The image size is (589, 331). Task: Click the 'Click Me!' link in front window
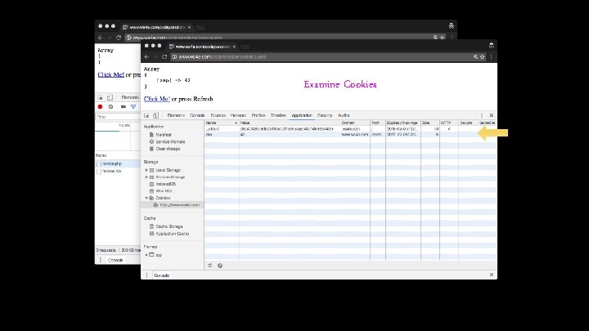[156, 99]
